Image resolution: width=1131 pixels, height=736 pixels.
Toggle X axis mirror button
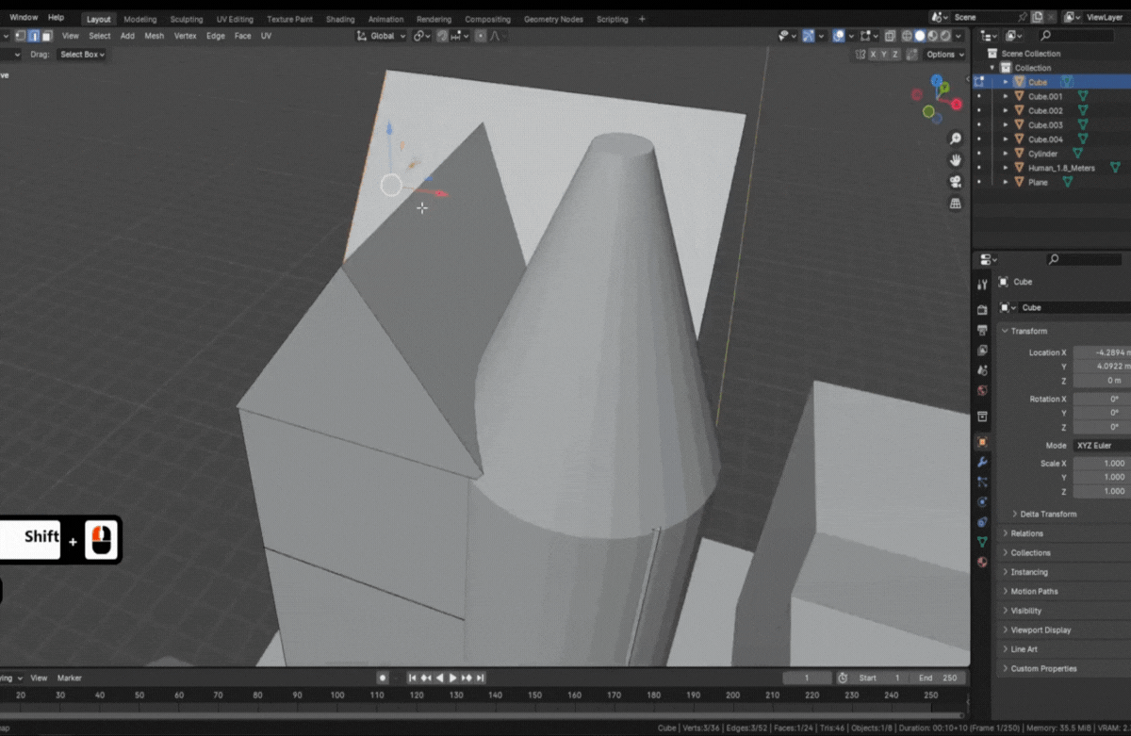[x=873, y=55]
